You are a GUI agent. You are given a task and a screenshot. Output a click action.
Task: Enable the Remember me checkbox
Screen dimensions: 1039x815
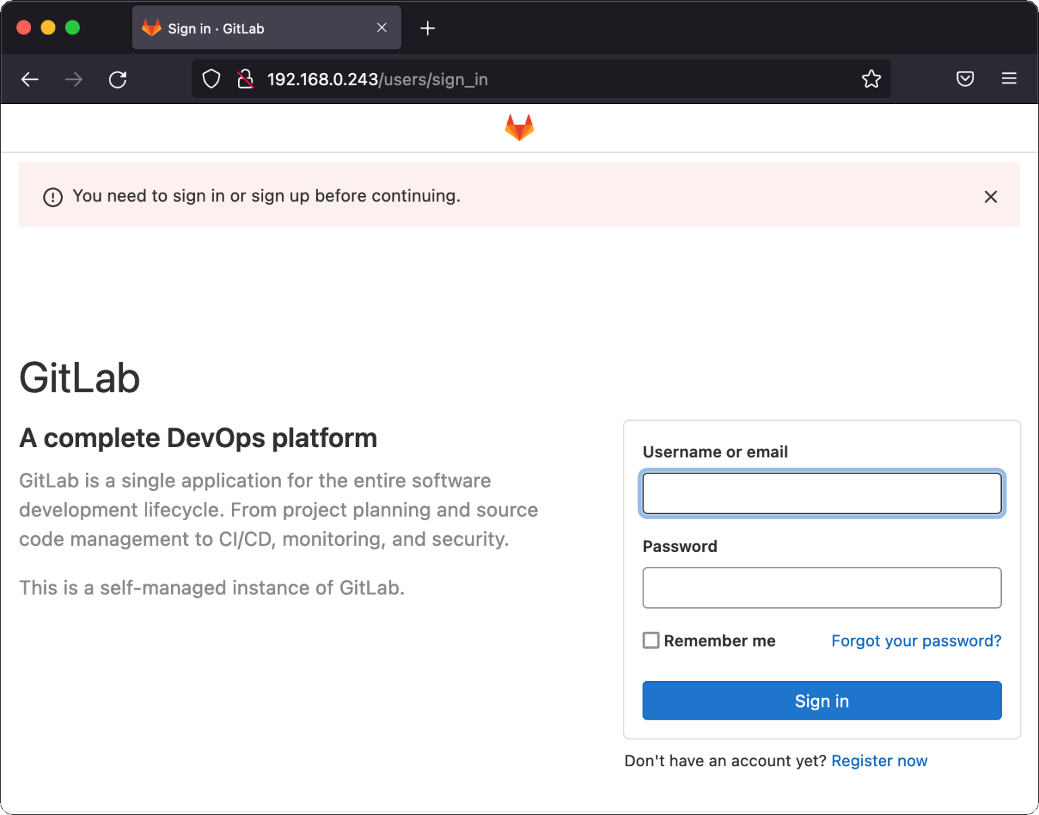(651, 640)
